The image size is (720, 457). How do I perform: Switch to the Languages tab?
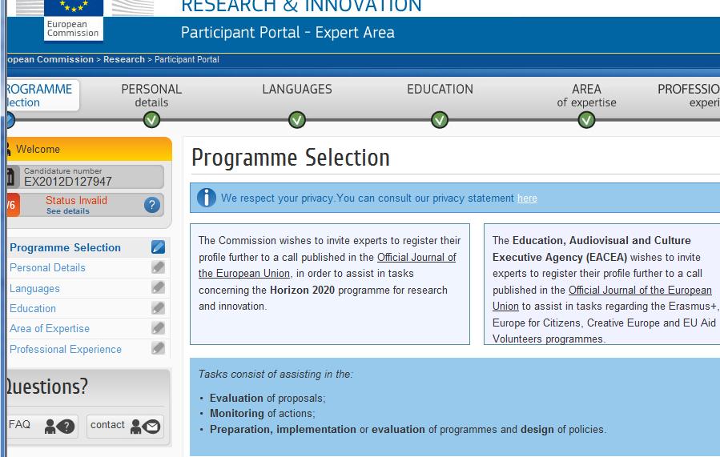point(297,89)
